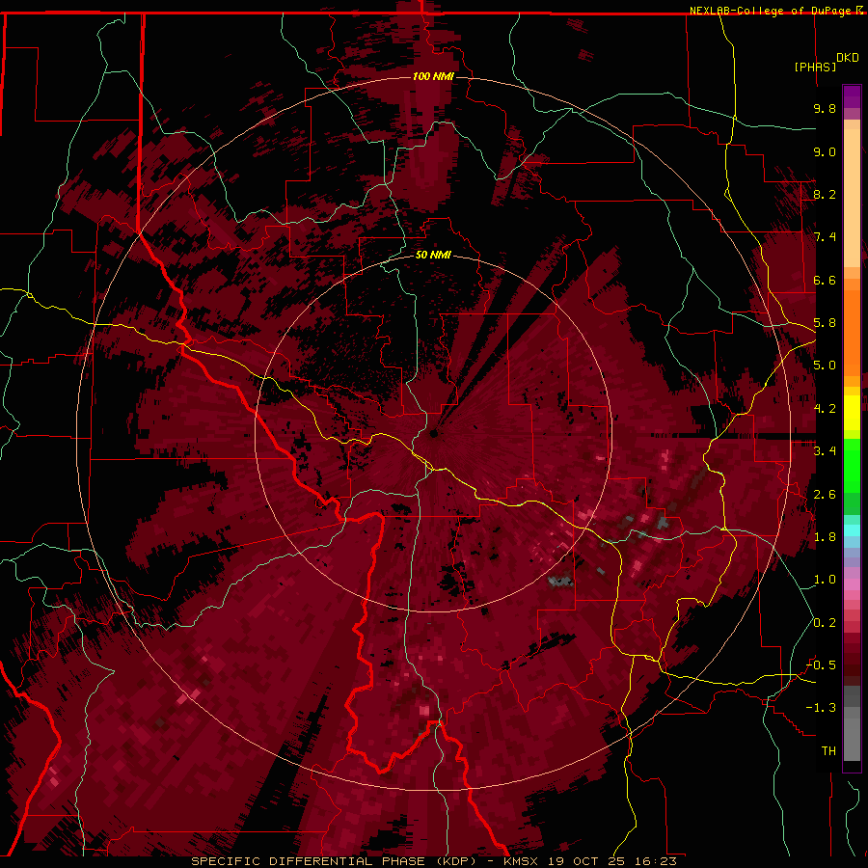
Task: Pick the purple segment of the color bar
Action: coord(852,96)
